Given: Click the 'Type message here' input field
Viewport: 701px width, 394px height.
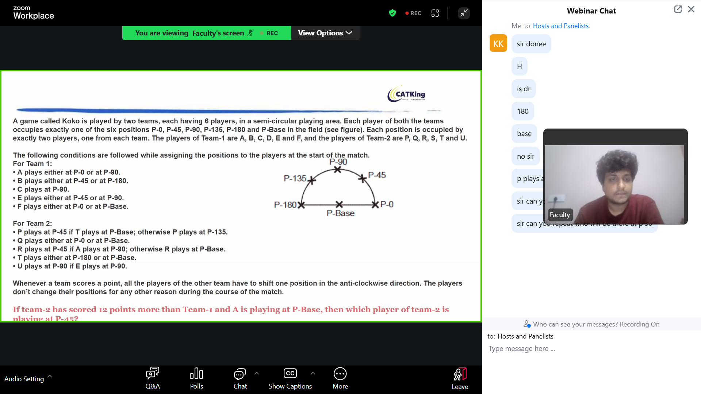Looking at the screenshot, I should pos(591,349).
